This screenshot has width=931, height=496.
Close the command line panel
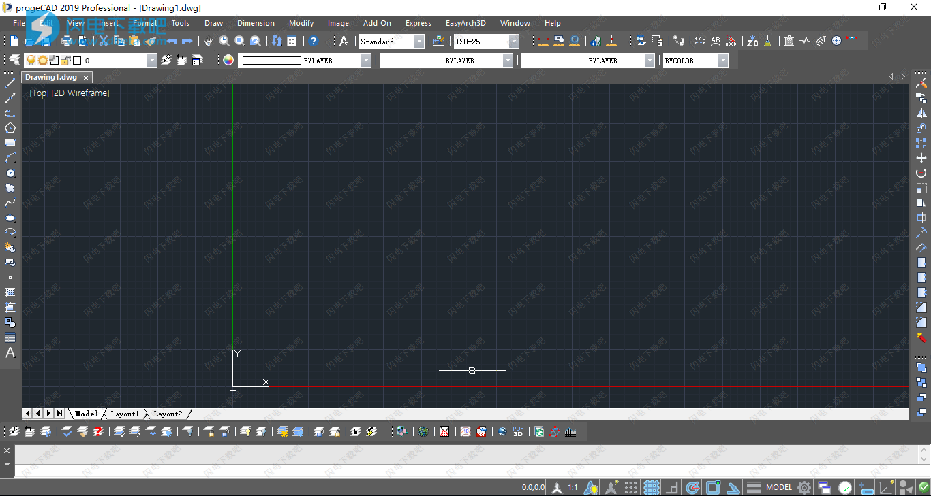click(x=7, y=451)
